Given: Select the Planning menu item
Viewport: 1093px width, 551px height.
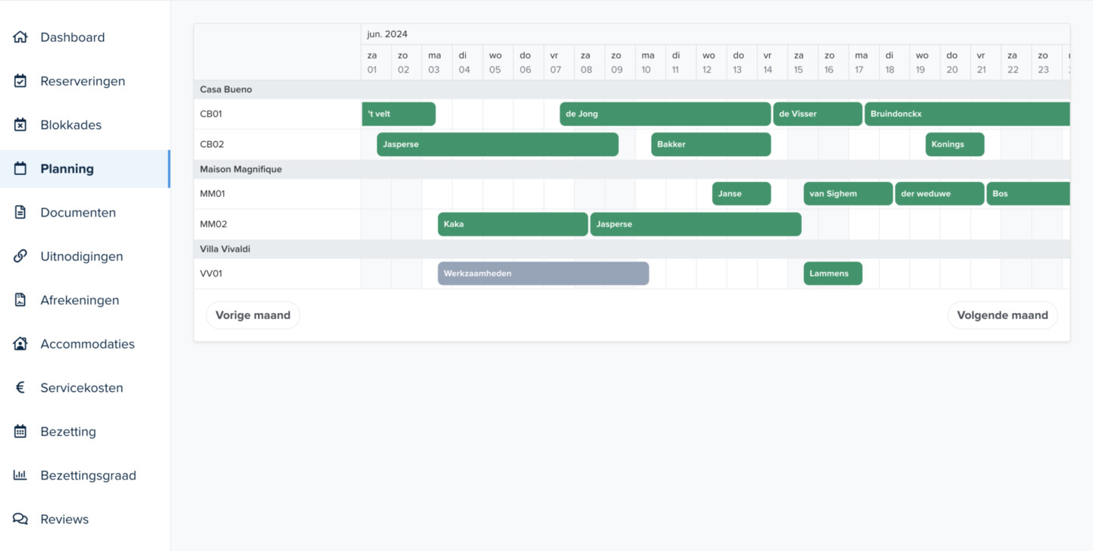Looking at the screenshot, I should click(x=67, y=169).
